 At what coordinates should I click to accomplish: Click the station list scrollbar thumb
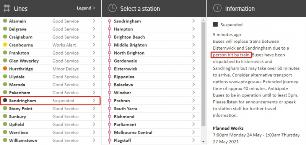[x=203, y=74]
